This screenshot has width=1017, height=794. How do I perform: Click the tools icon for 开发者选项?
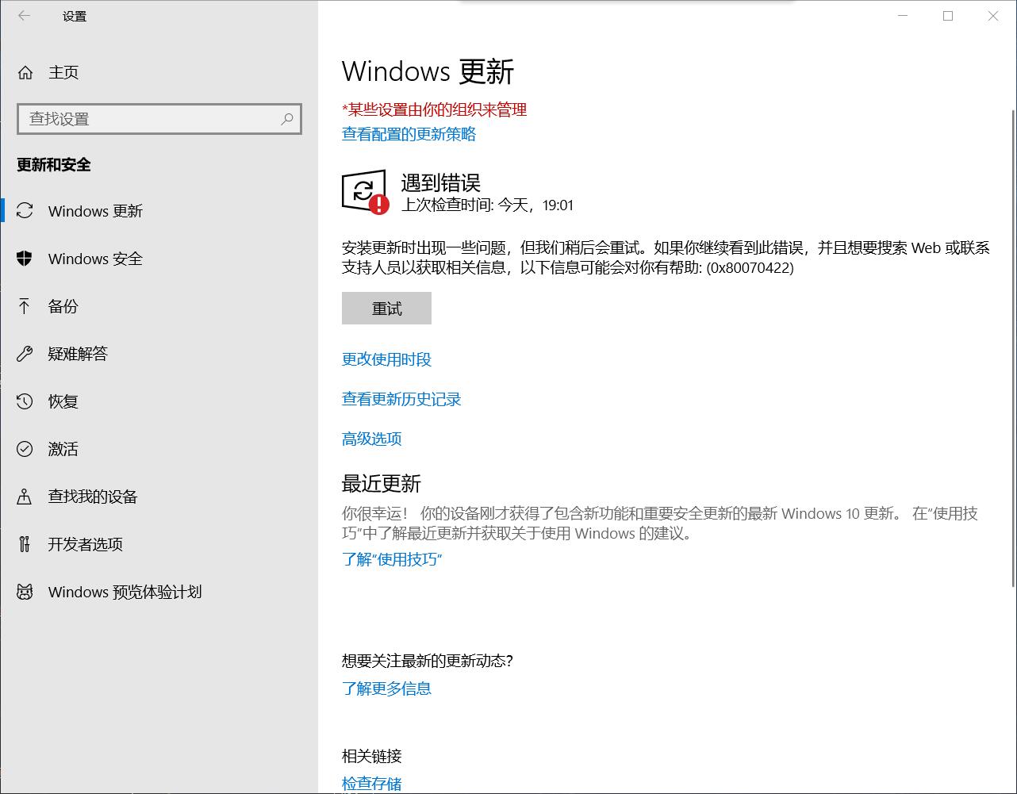pyautogui.click(x=25, y=544)
